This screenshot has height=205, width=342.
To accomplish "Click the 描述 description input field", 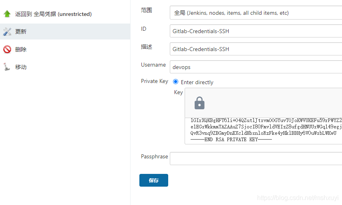I will pyautogui.click(x=256, y=49).
